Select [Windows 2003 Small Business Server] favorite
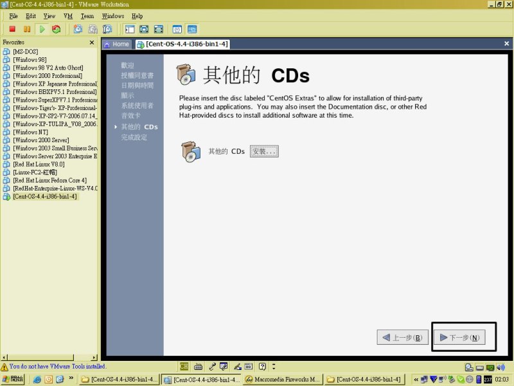Image resolution: width=514 pixels, height=386 pixels. (55, 148)
